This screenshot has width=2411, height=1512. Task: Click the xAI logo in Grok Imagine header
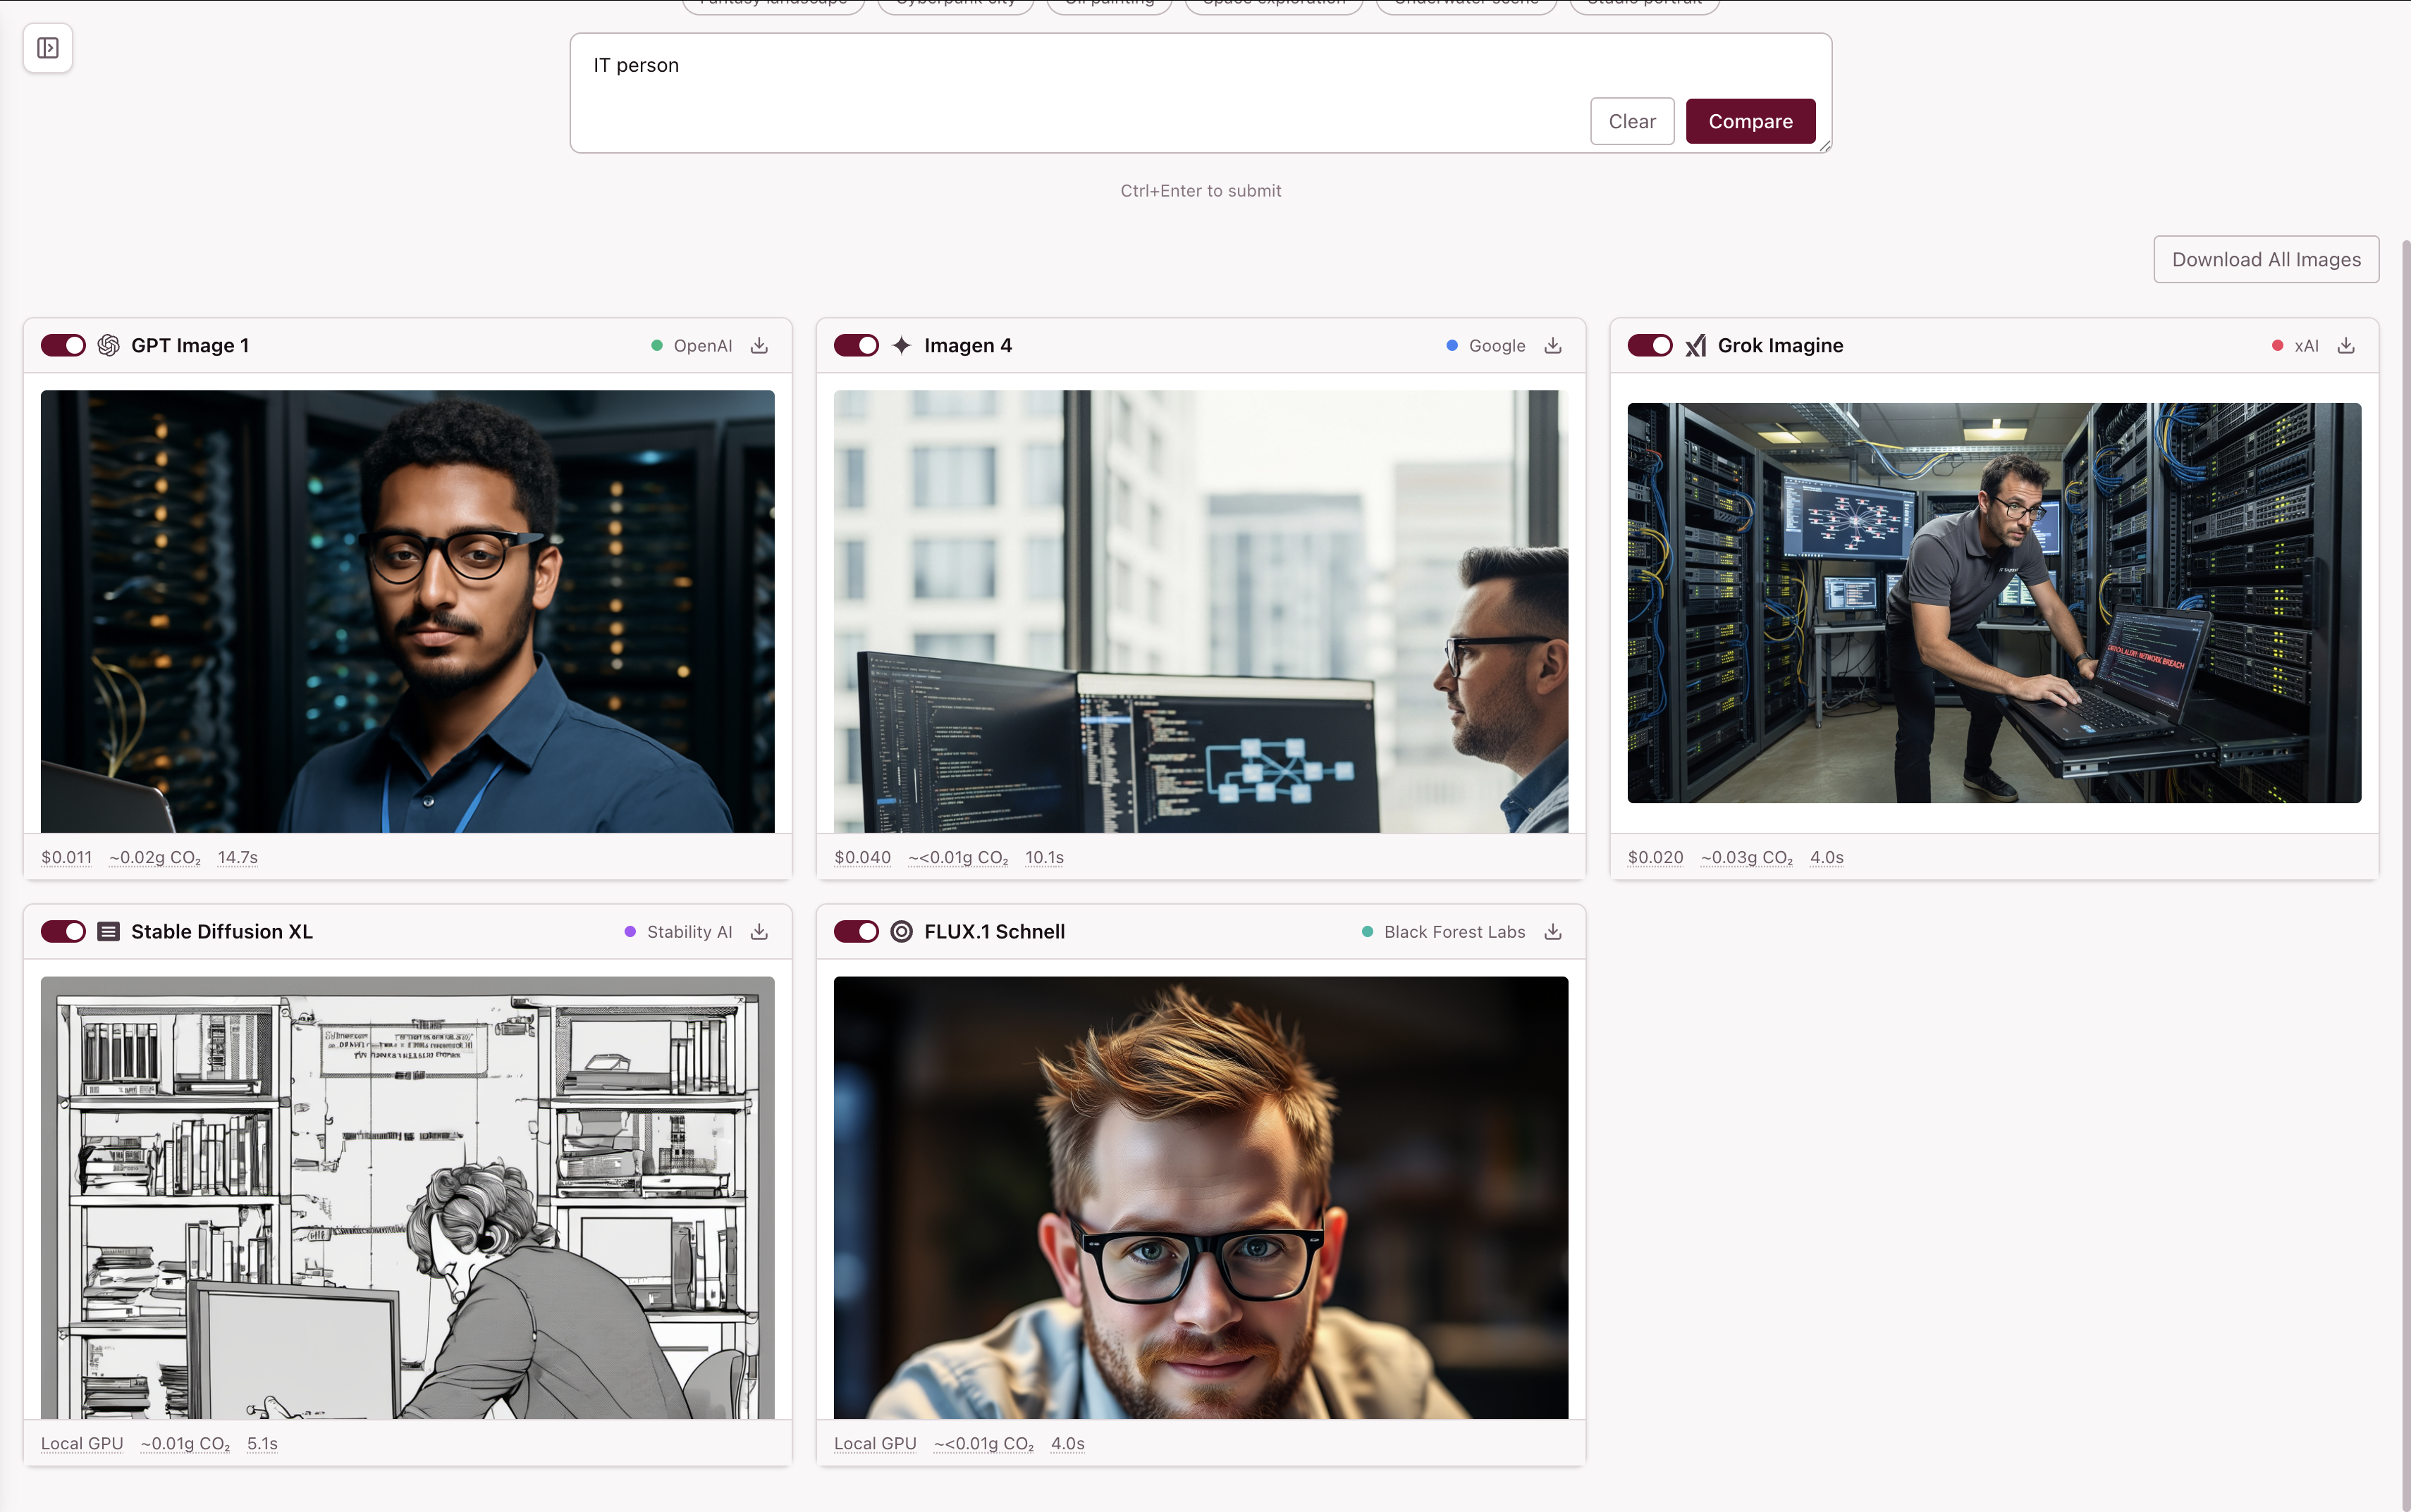(1695, 344)
